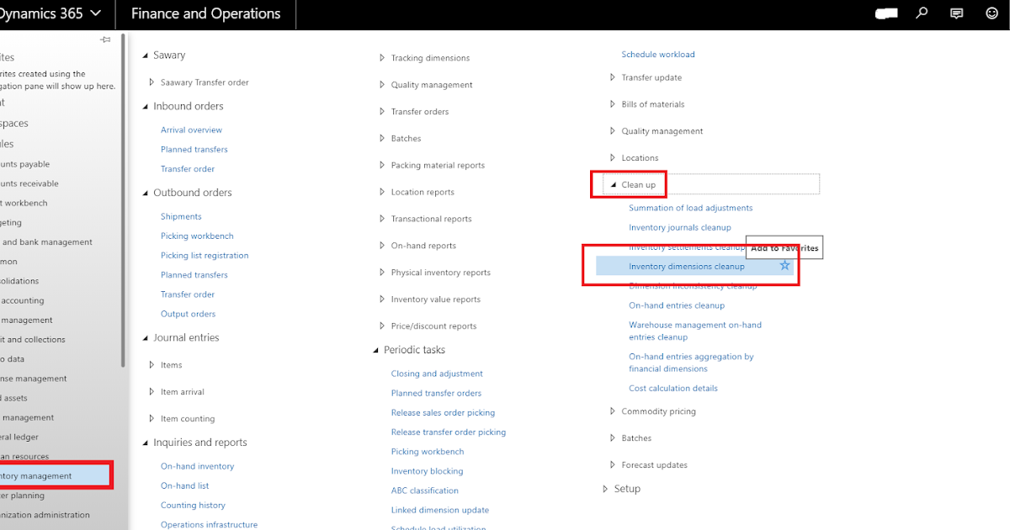The height and width of the screenshot is (530, 1010).
Task: Click the keyboard icon in the top bar
Action: click(886, 13)
